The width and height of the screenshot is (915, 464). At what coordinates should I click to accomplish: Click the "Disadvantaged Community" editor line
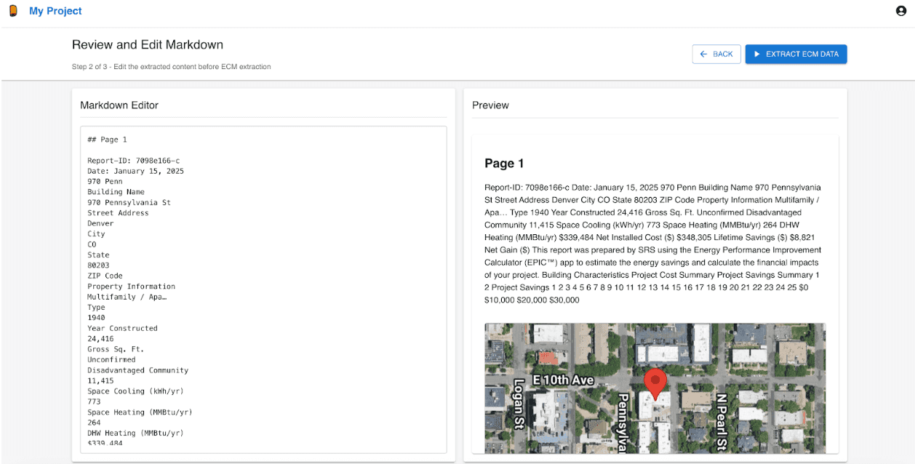pyautogui.click(x=137, y=370)
